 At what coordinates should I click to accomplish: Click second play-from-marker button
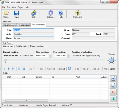9,69
